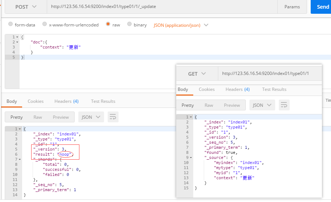Open the GET method dropdown

tap(197, 74)
